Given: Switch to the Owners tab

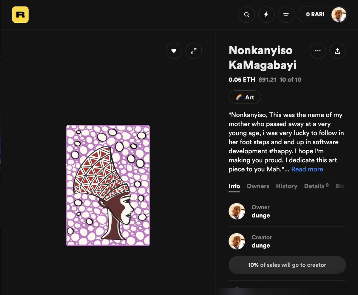Looking at the screenshot, I should tap(258, 186).
